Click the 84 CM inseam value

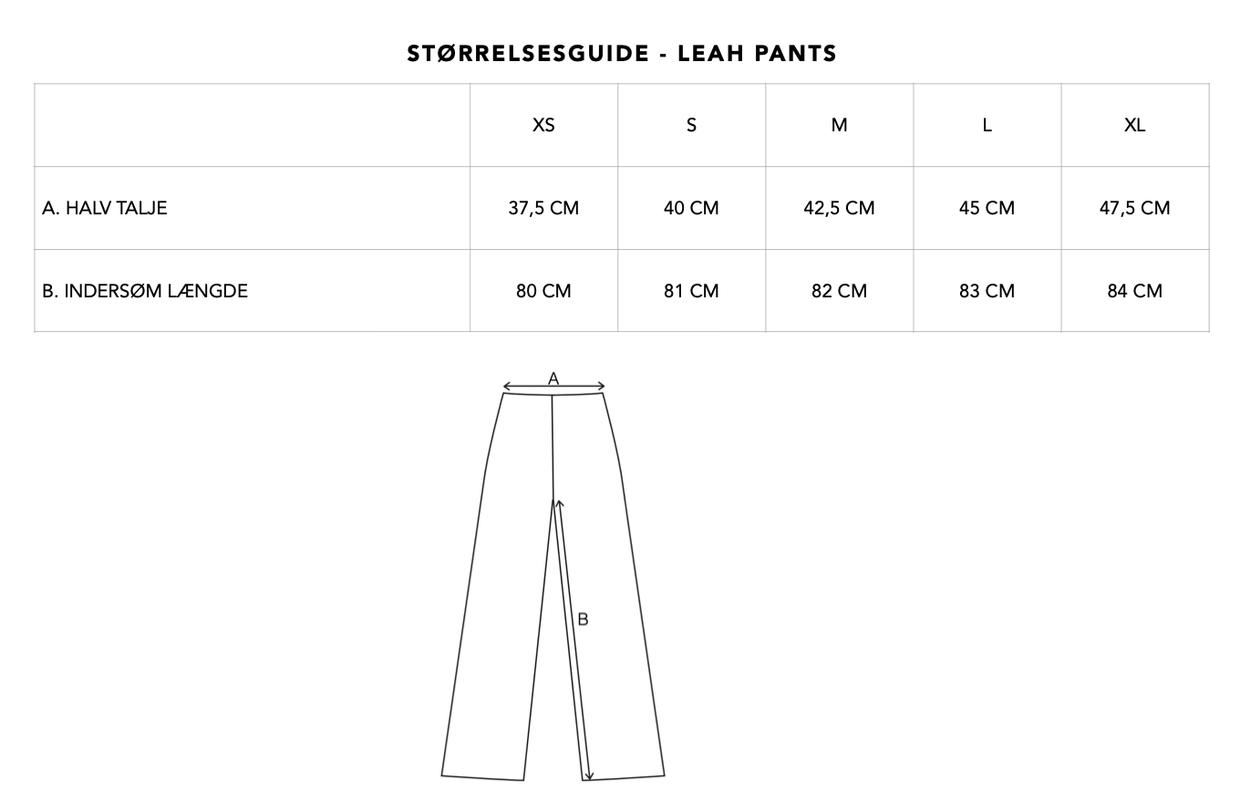pos(1134,291)
